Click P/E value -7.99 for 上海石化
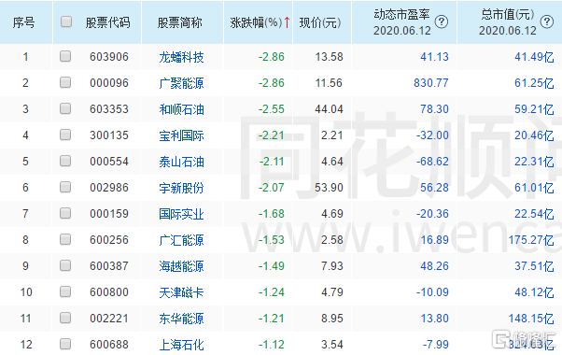 point(435,345)
